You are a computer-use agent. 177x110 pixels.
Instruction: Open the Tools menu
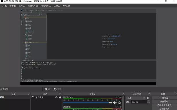pyautogui.click(x=57, y=6)
